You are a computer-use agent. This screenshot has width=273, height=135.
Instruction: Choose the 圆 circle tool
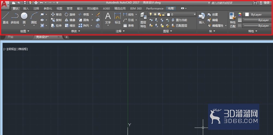click(x=24, y=19)
